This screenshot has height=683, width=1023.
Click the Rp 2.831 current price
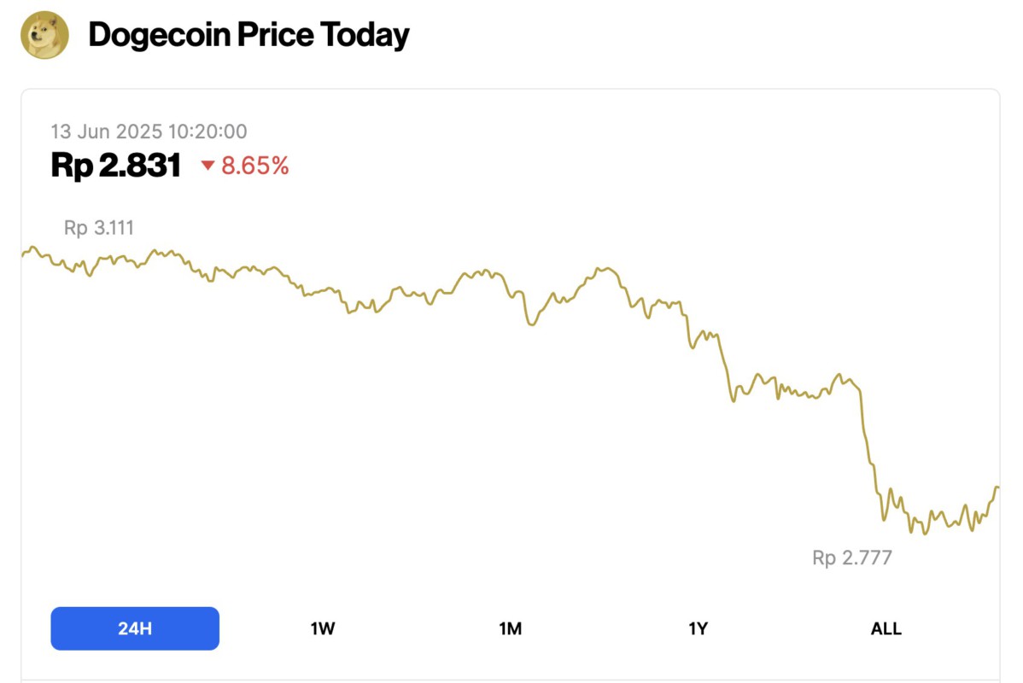116,166
